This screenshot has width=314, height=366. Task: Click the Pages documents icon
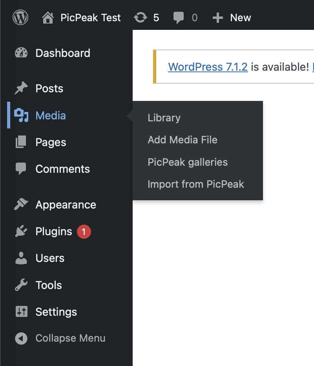pyautogui.click(x=21, y=142)
